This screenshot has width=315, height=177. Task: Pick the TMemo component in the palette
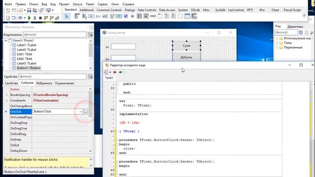pyautogui.click(x=112, y=16)
